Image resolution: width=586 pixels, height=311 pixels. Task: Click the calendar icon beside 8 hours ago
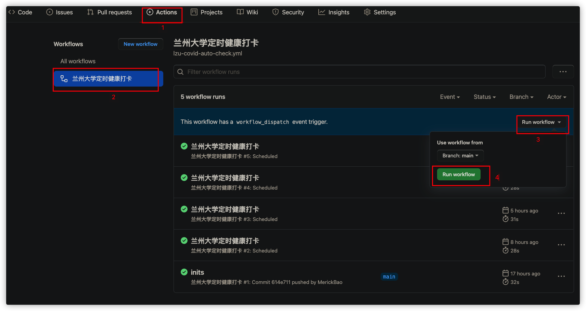click(506, 242)
